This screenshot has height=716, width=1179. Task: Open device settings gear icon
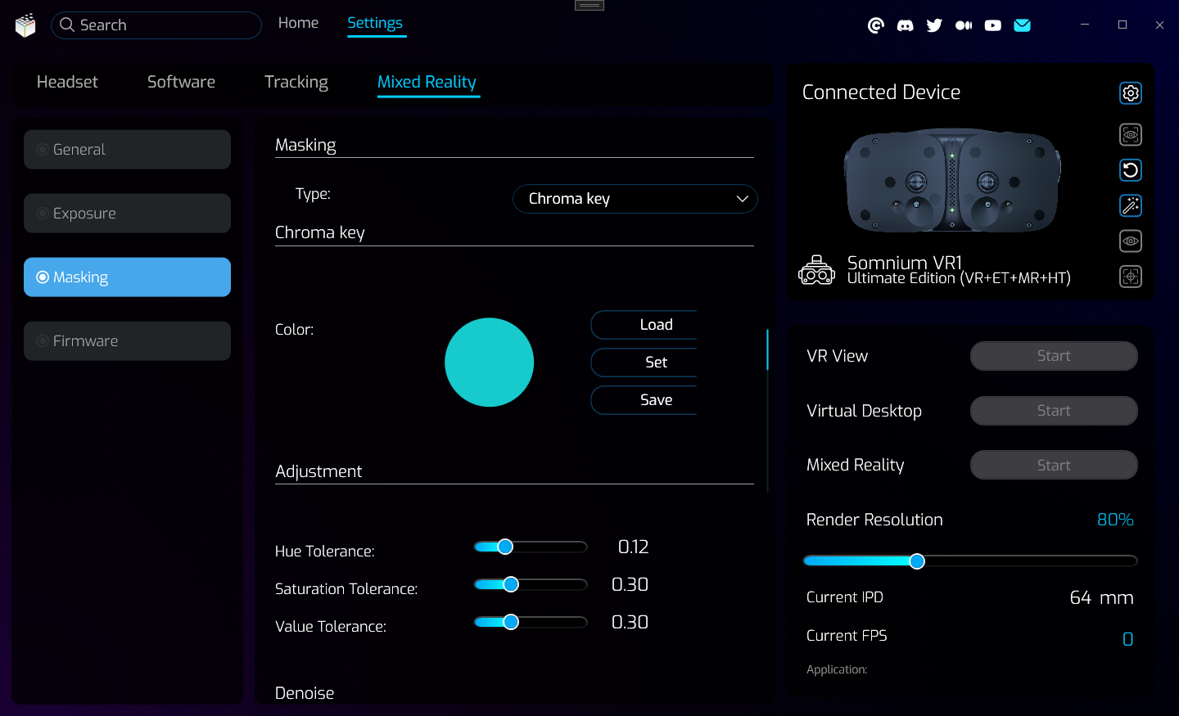pos(1131,93)
